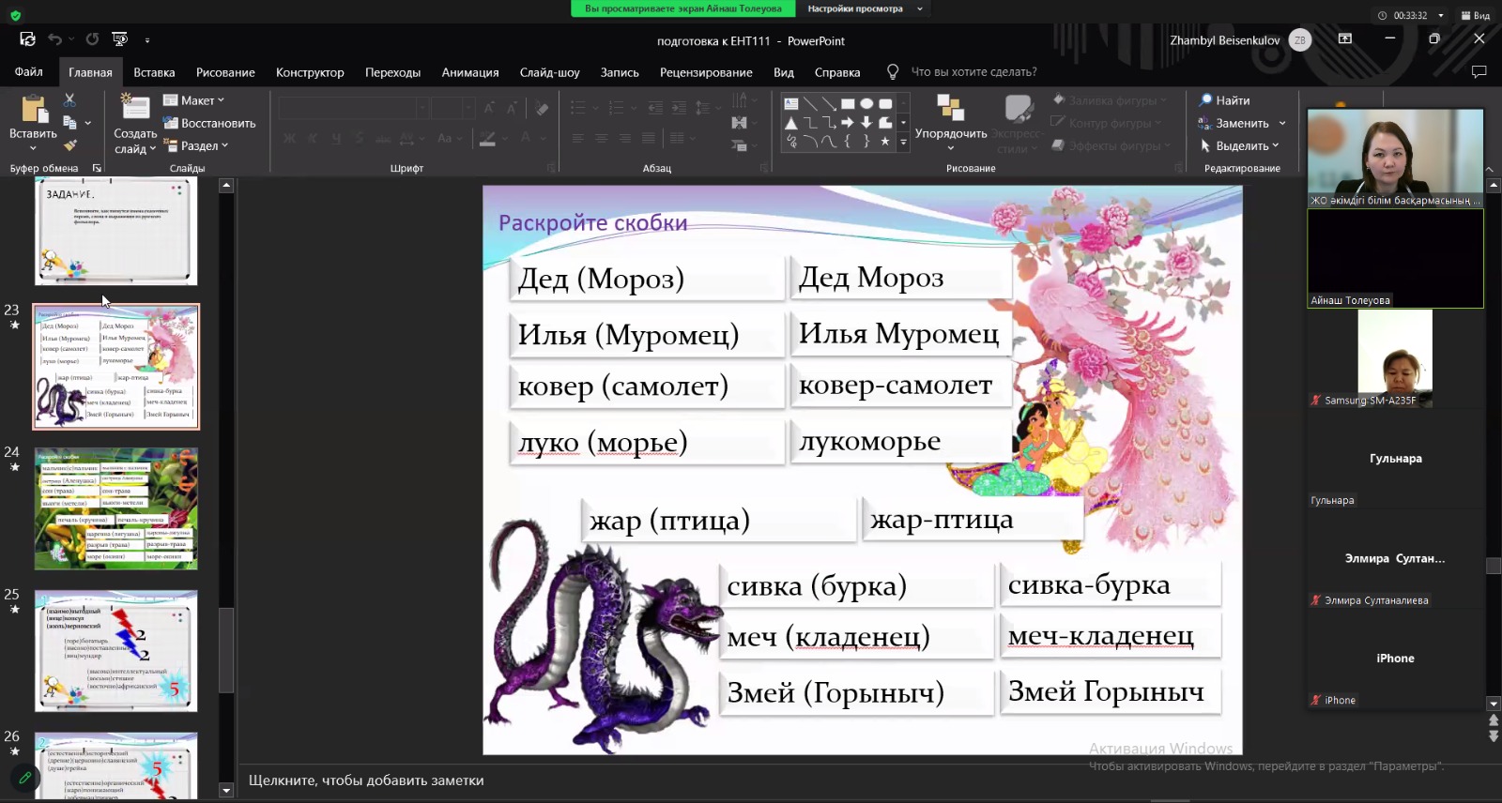This screenshot has width=1502, height=803.
Task: Toggle underline Ч formatting button
Action: 336,138
